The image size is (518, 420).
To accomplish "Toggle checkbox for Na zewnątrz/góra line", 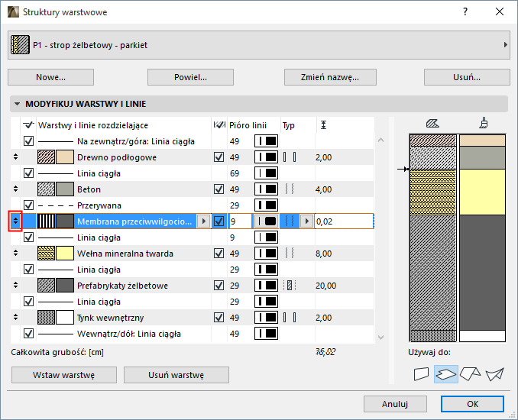I will [29, 141].
